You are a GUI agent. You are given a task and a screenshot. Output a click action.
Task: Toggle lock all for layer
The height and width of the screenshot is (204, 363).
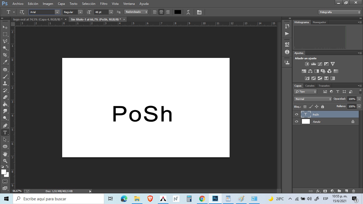click(322, 107)
